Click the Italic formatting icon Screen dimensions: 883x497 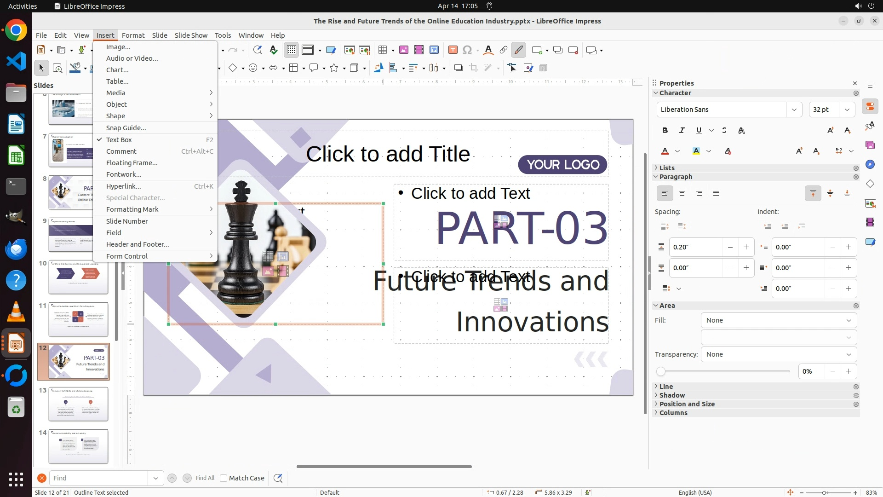(x=682, y=131)
